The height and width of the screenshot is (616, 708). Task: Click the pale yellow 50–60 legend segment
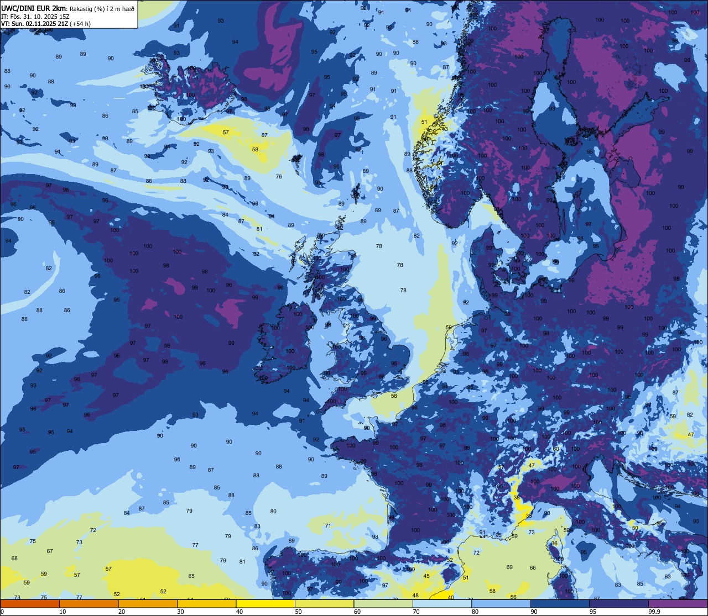324,604
